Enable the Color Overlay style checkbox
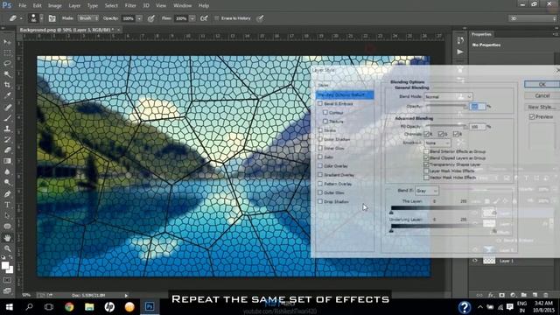Screen dimensions: 560x315 pos(320,166)
